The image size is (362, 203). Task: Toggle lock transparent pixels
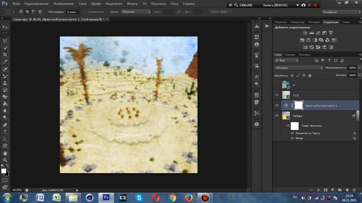tap(292, 75)
